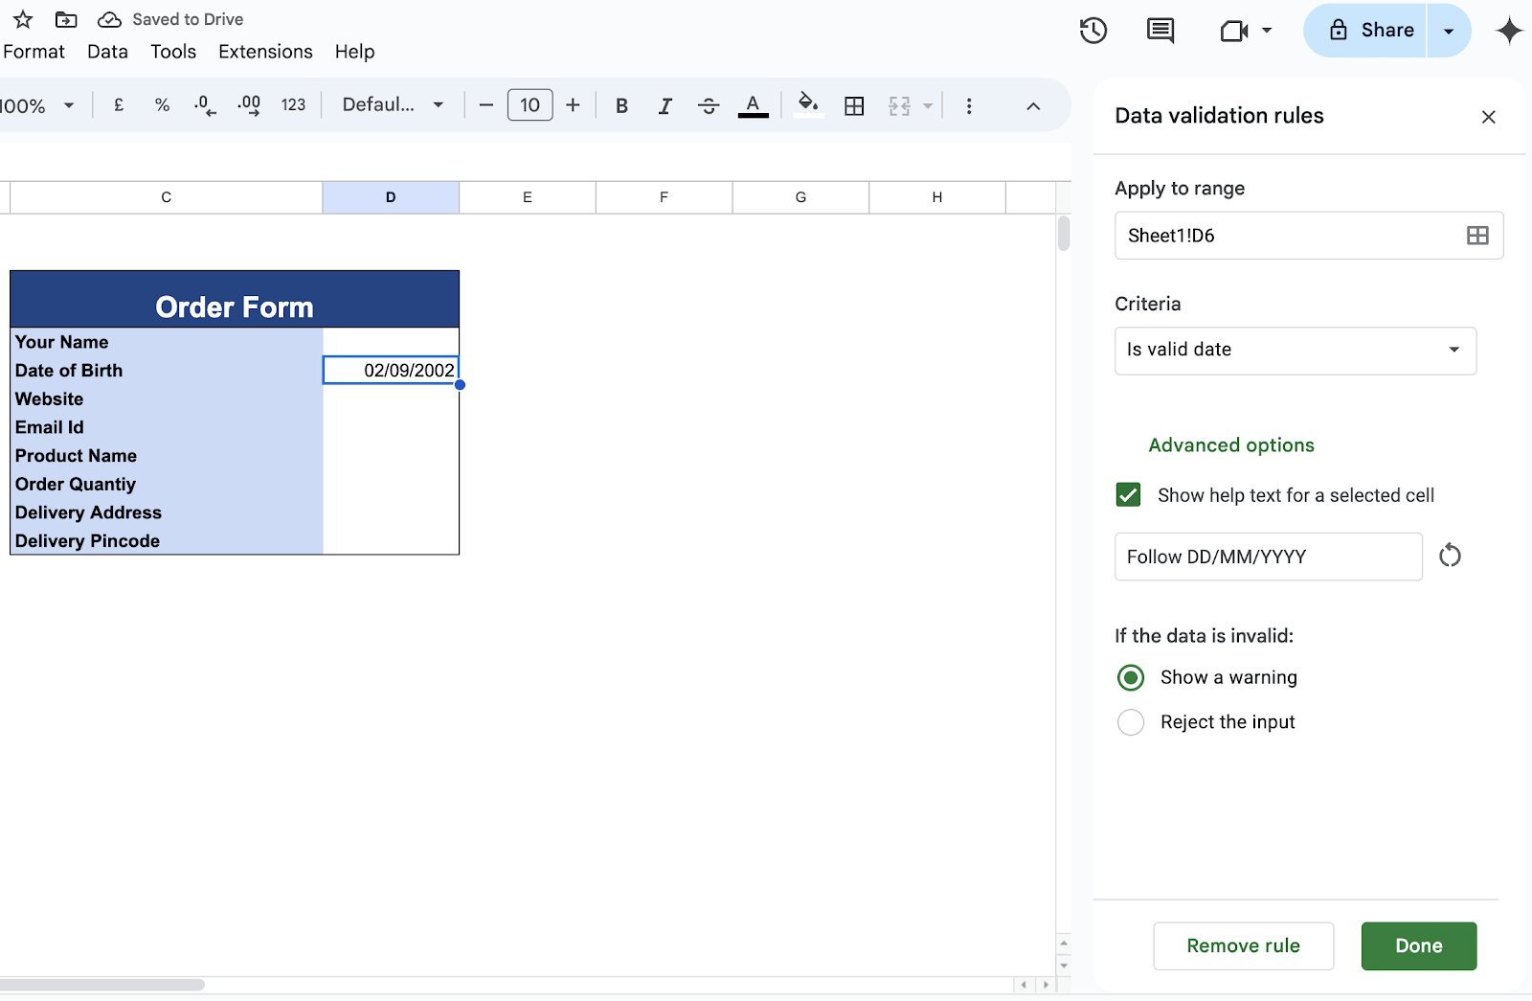
Task: Uncheck Show help text for selected cell
Action: pyautogui.click(x=1129, y=495)
